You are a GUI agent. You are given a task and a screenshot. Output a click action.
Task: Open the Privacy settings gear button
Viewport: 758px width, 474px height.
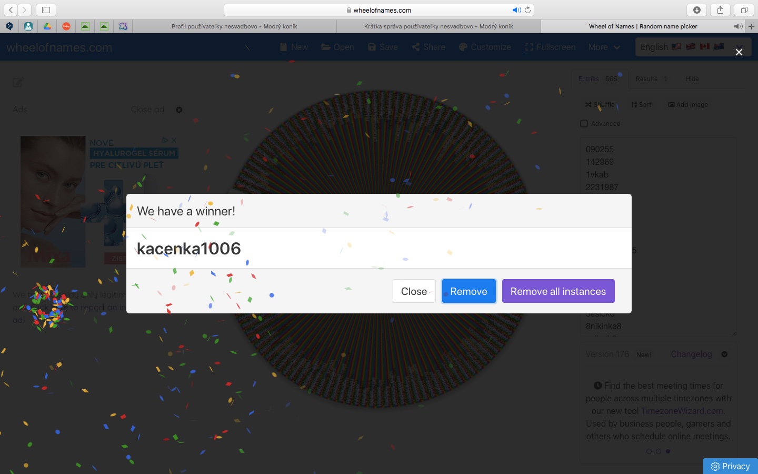pyautogui.click(x=730, y=466)
